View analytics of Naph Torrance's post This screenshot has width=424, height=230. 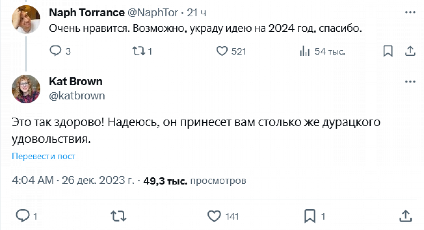tap(305, 51)
